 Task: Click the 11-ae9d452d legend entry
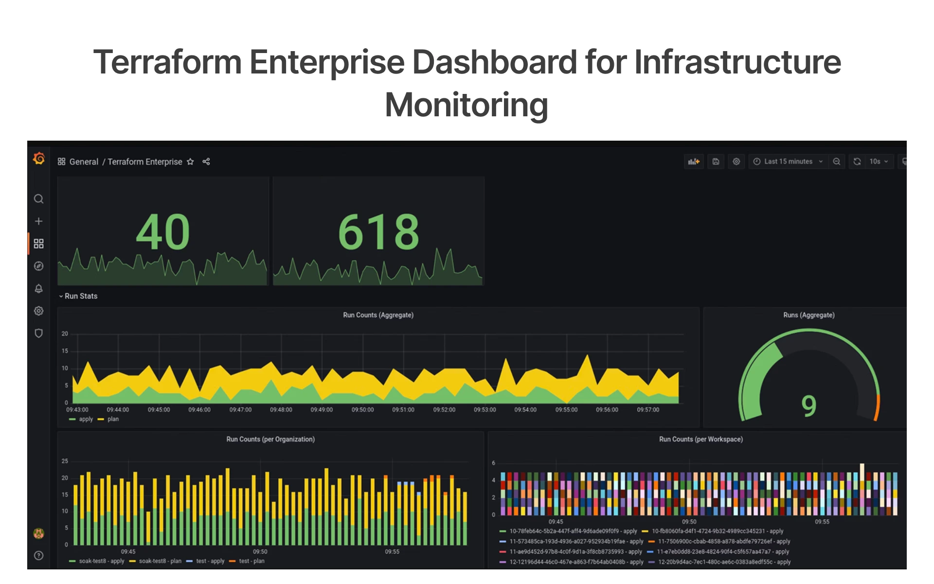pos(571,552)
